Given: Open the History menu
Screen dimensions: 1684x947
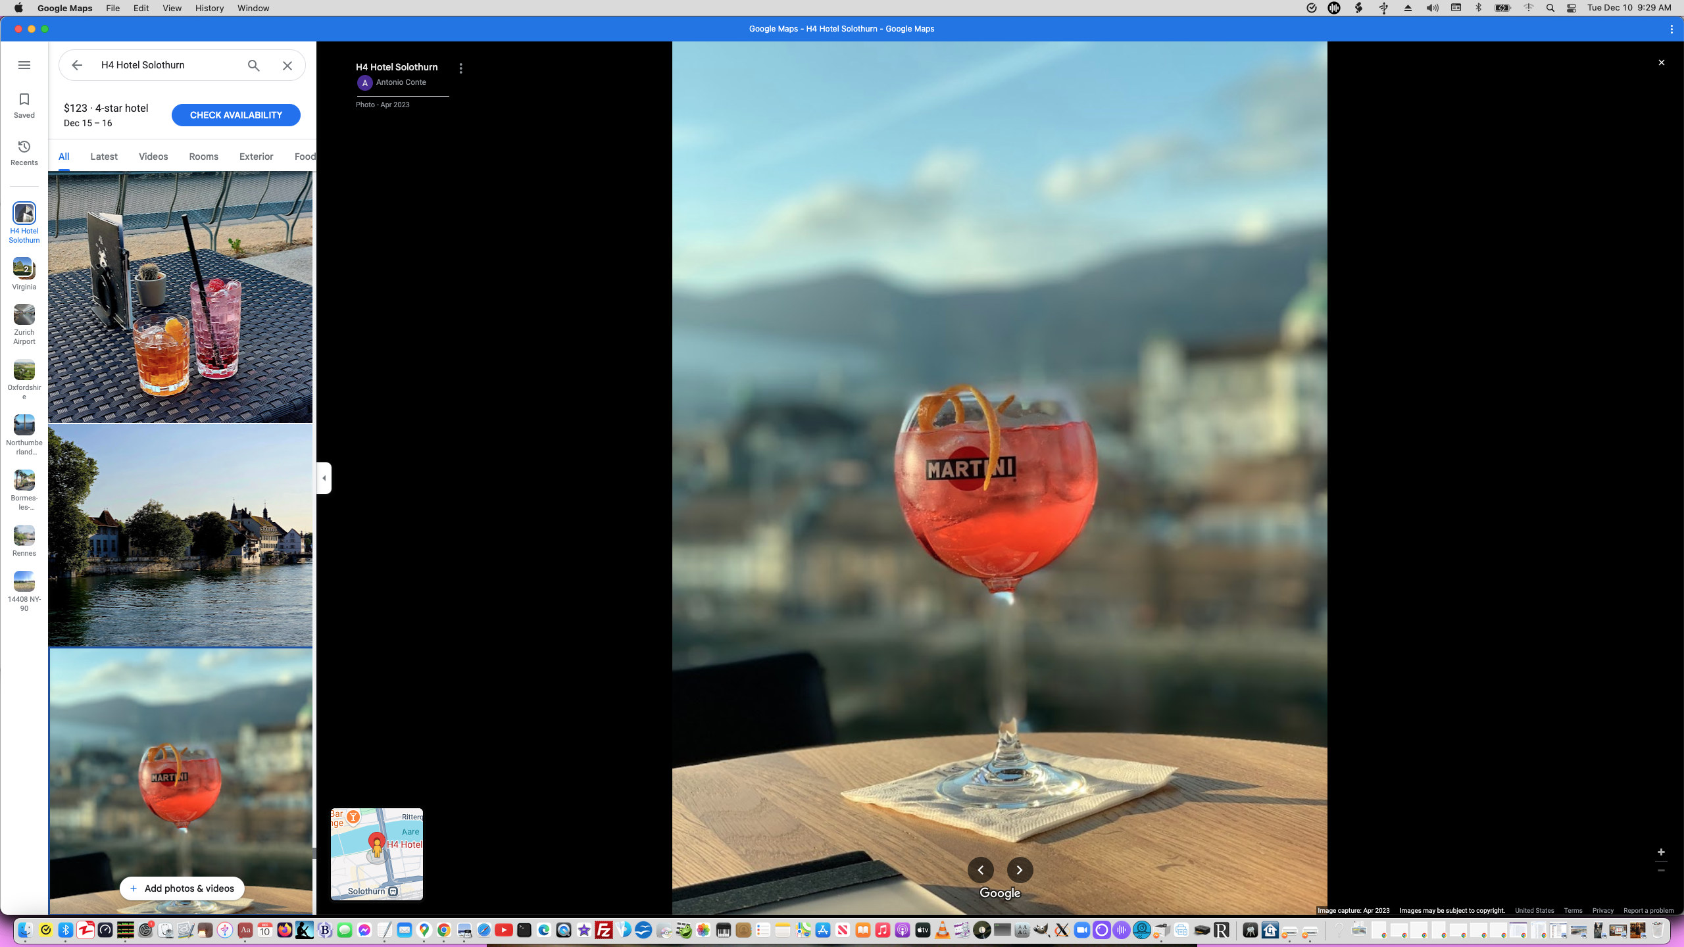Looking at the screenshot, I should (209, 8).
